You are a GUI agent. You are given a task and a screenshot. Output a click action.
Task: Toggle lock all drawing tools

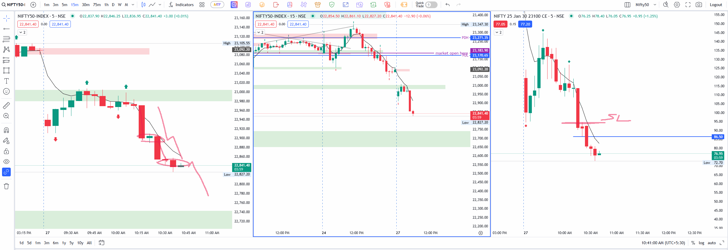6,151
